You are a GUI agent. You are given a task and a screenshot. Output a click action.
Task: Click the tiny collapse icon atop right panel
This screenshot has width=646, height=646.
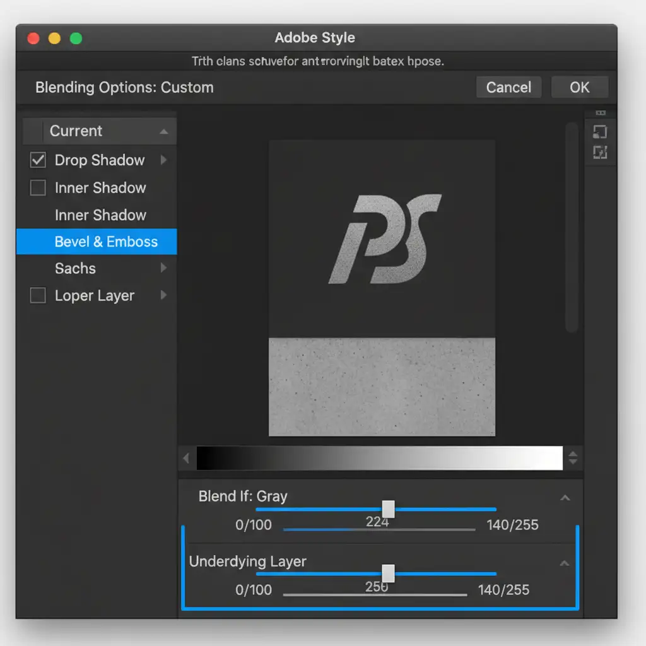600,113
